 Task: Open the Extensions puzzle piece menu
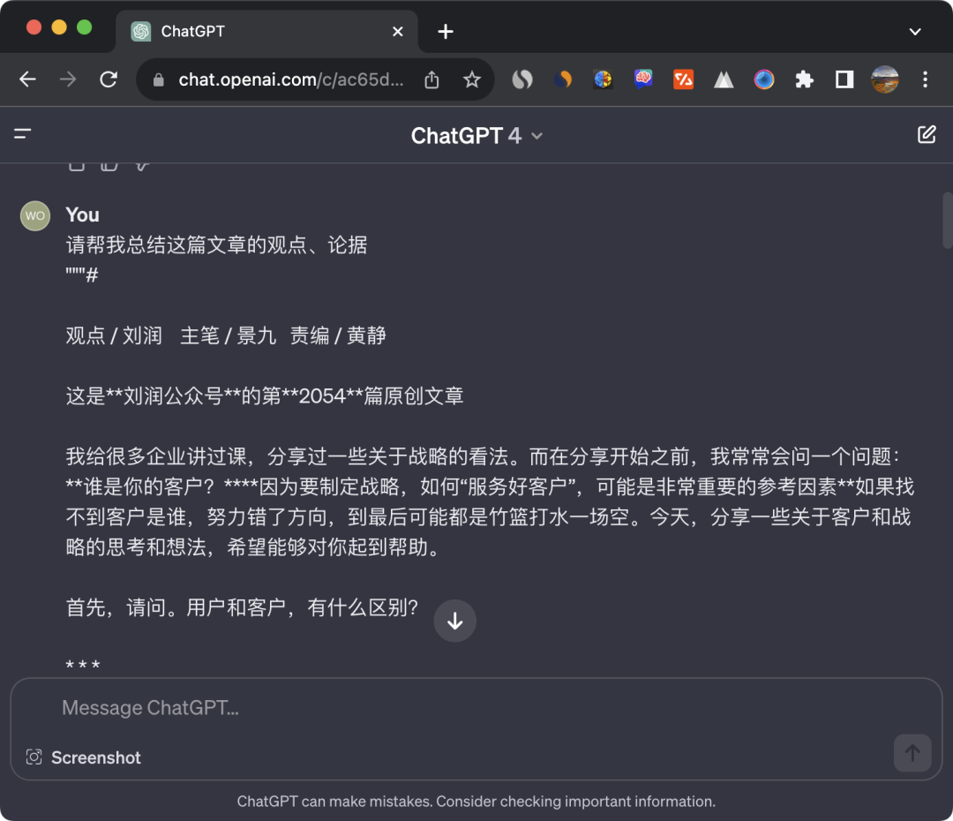point(804,79)
